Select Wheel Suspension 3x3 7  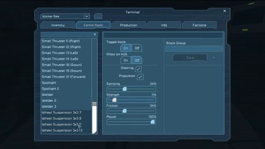click(66, 113)
